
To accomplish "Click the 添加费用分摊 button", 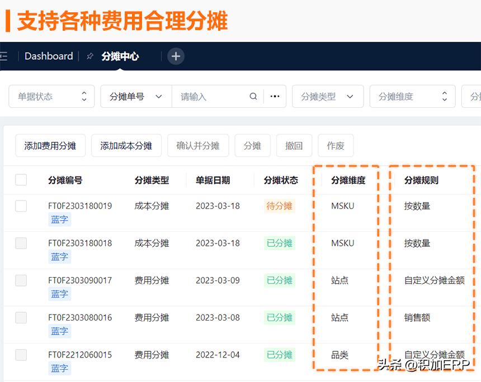I will [50, 145].
